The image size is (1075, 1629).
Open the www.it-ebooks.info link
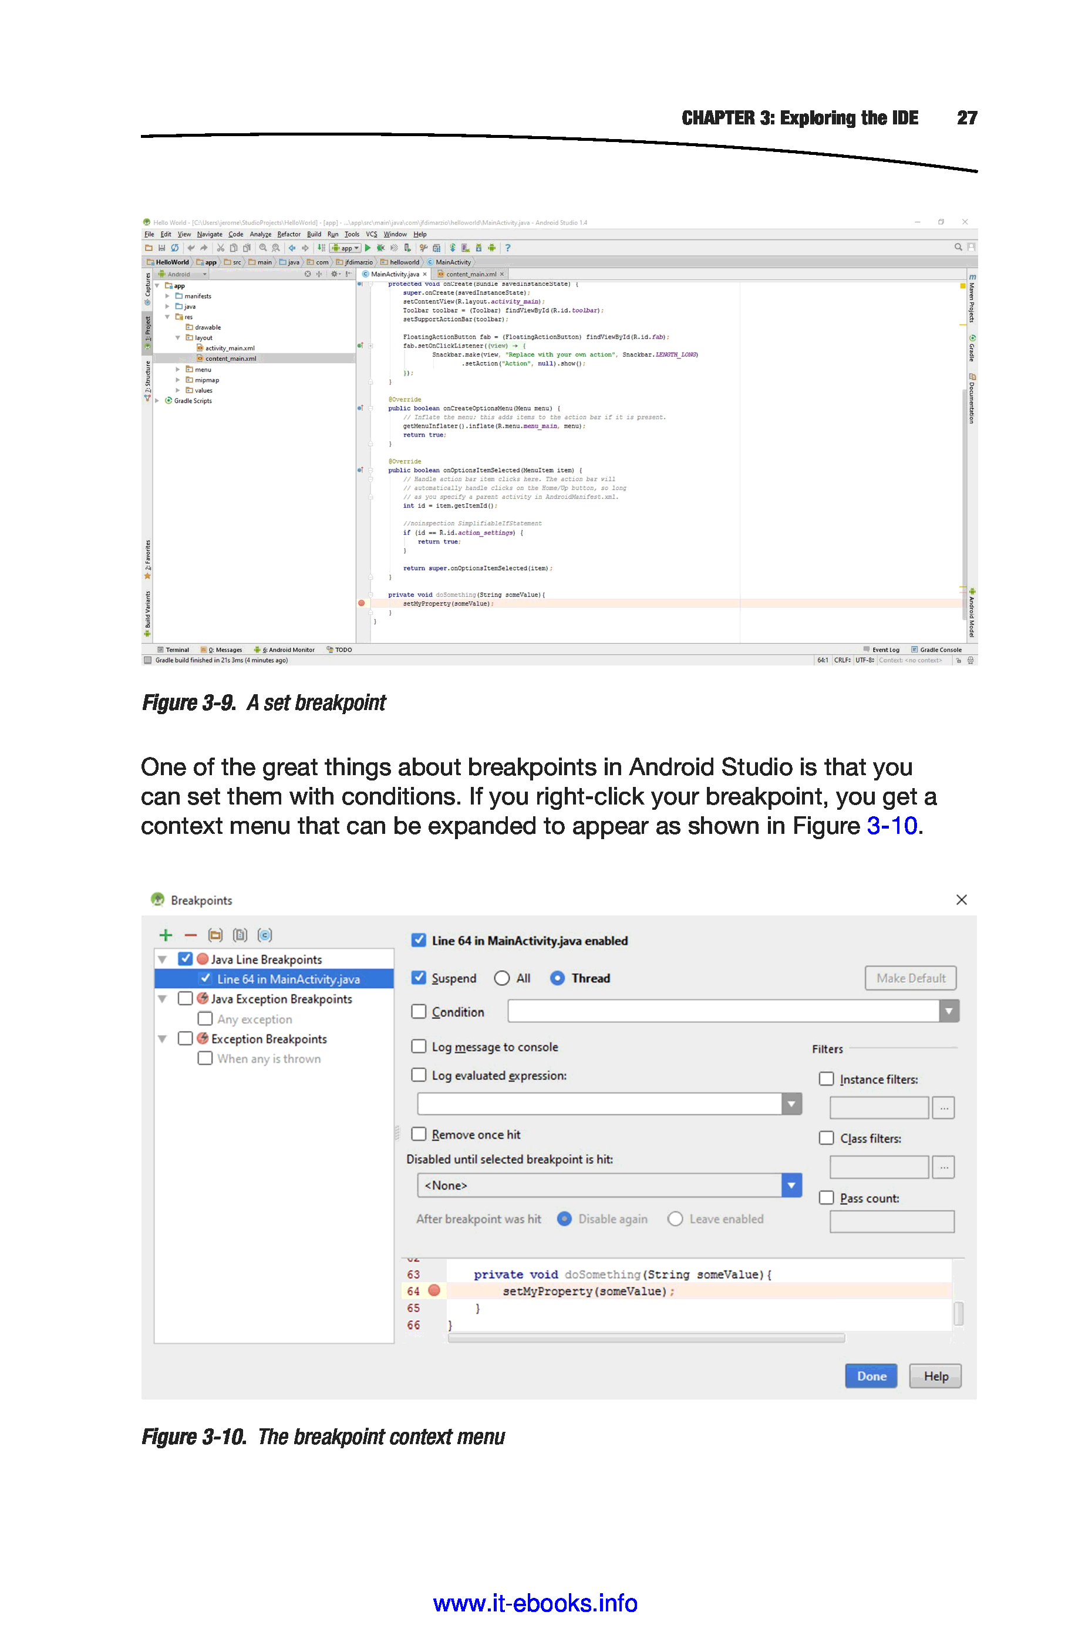535,1603
